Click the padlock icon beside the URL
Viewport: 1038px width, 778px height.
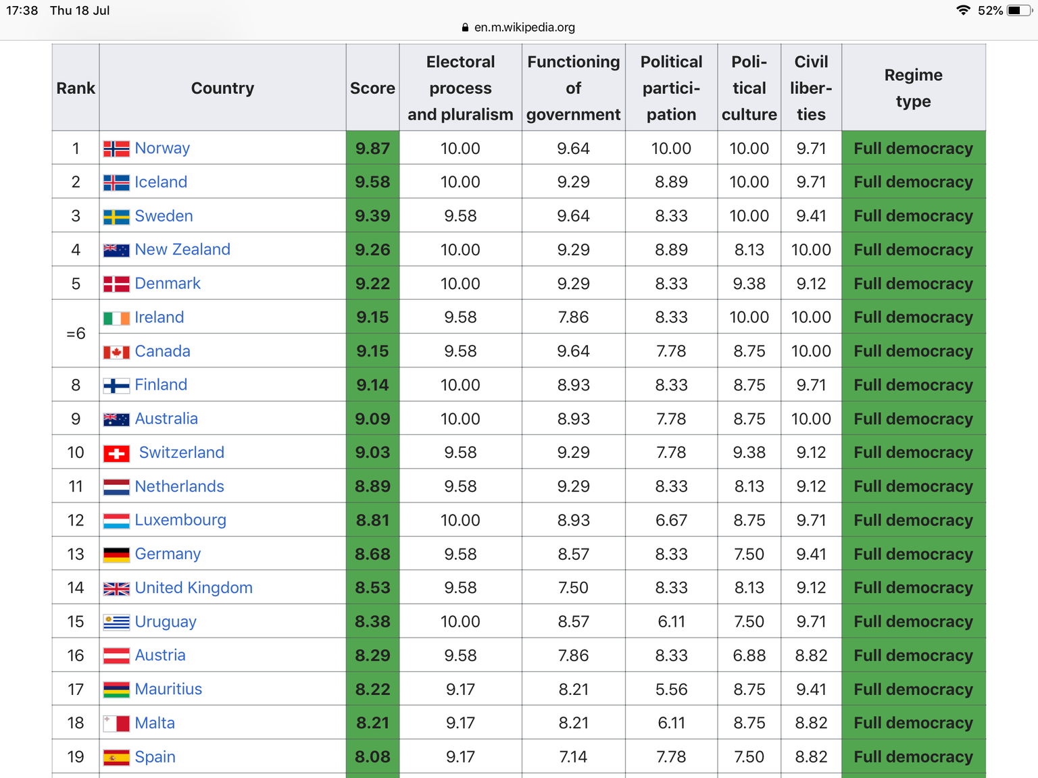pos(465,28)
